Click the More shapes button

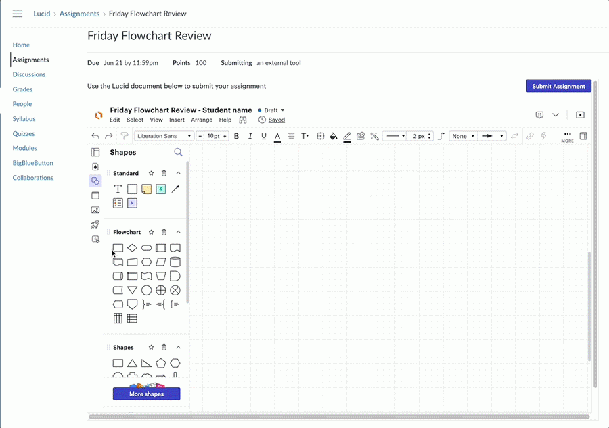click(x=147, y=394)
